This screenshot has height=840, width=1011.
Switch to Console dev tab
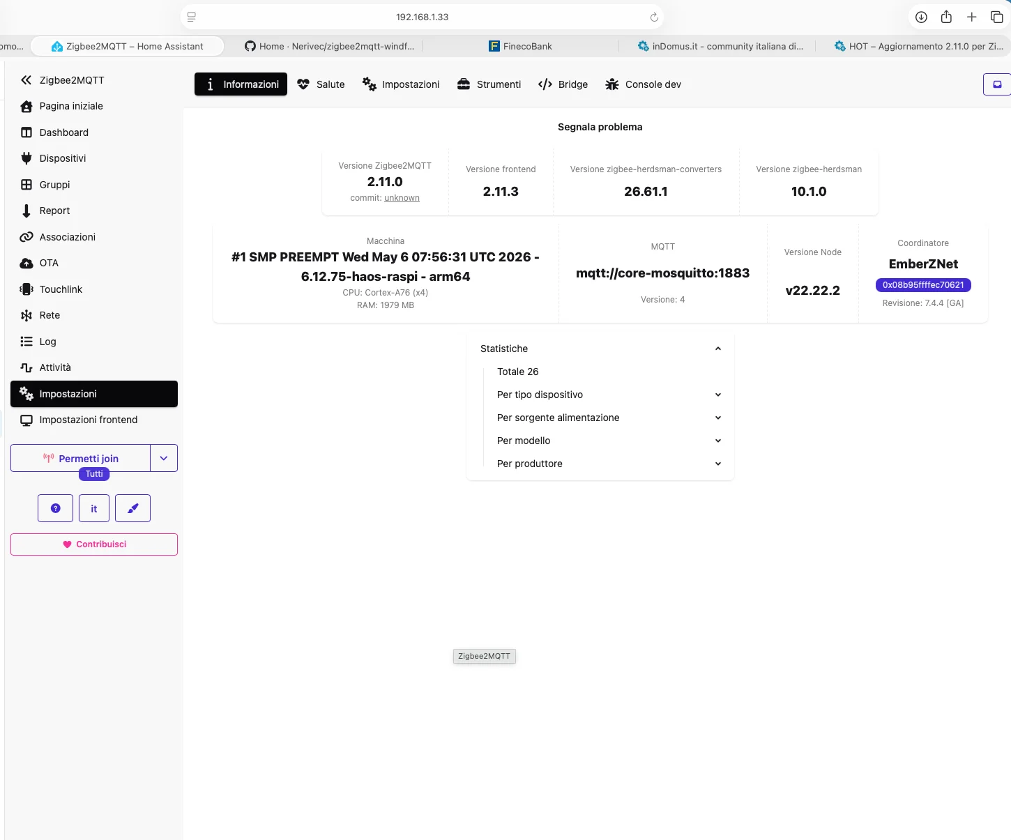click(x=643, y=84)
